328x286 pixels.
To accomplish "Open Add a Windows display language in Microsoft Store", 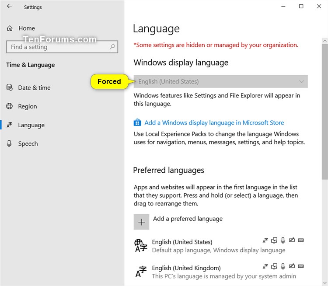I will (x=214, y=122).
